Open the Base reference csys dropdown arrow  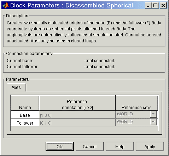153,114
